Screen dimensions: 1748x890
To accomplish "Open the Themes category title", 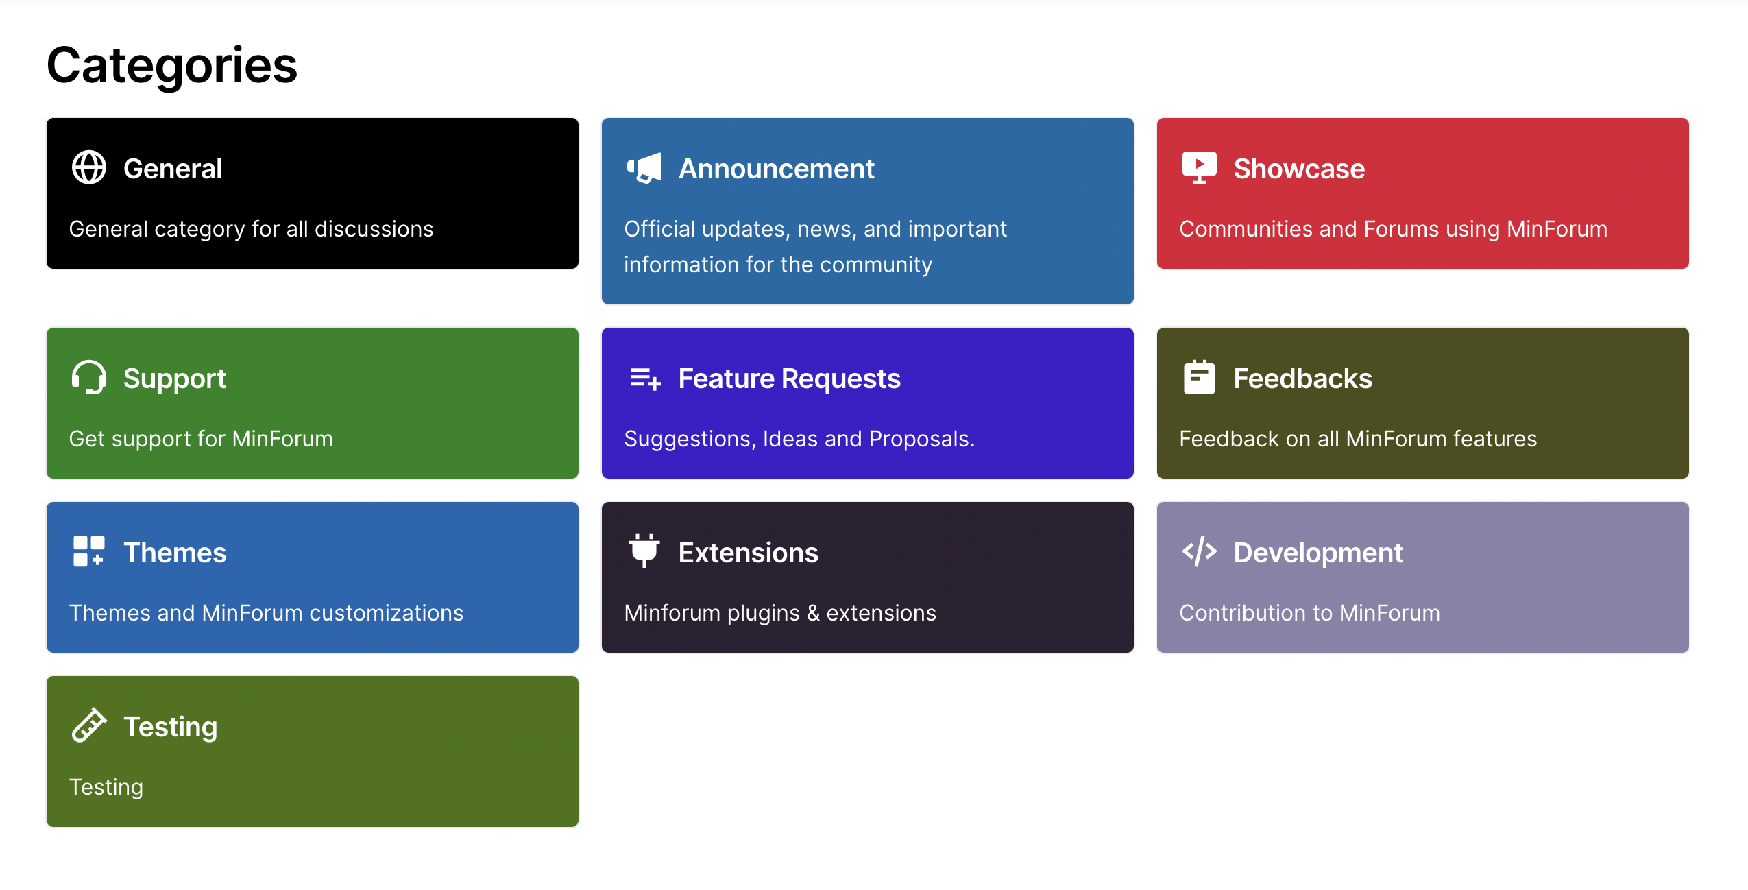I will click(x=175, y=553).
